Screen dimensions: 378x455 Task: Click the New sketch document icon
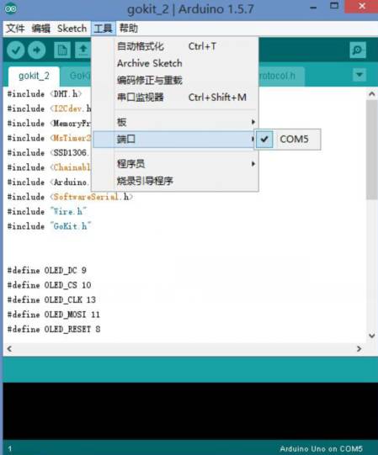coord(62,50)
